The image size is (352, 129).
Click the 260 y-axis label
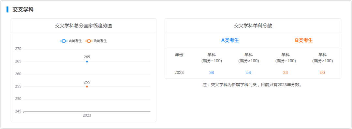(x=18, y=74)
